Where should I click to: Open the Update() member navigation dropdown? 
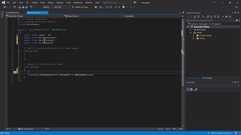click(x=152, y=16)
